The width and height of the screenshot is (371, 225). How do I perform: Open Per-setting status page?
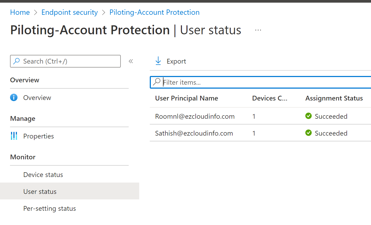click(50, 208)
